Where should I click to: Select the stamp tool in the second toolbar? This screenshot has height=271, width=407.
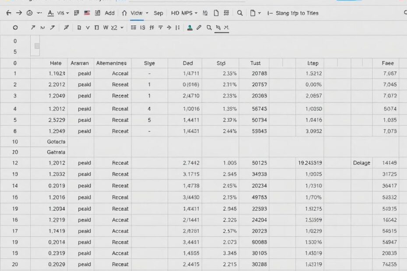pyautogui.click(x=190, y=27)
